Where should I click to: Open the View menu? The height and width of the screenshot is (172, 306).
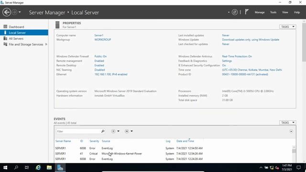click(285, 12)
